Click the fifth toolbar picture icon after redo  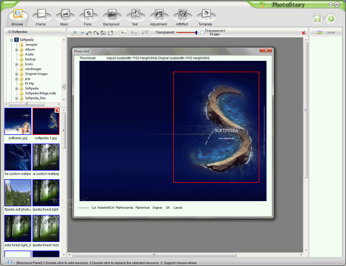pos(103,33)
